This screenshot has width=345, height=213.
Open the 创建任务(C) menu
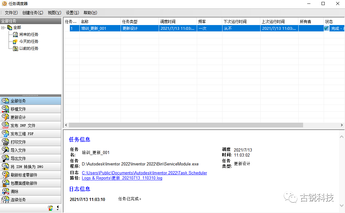coord(33,13)
